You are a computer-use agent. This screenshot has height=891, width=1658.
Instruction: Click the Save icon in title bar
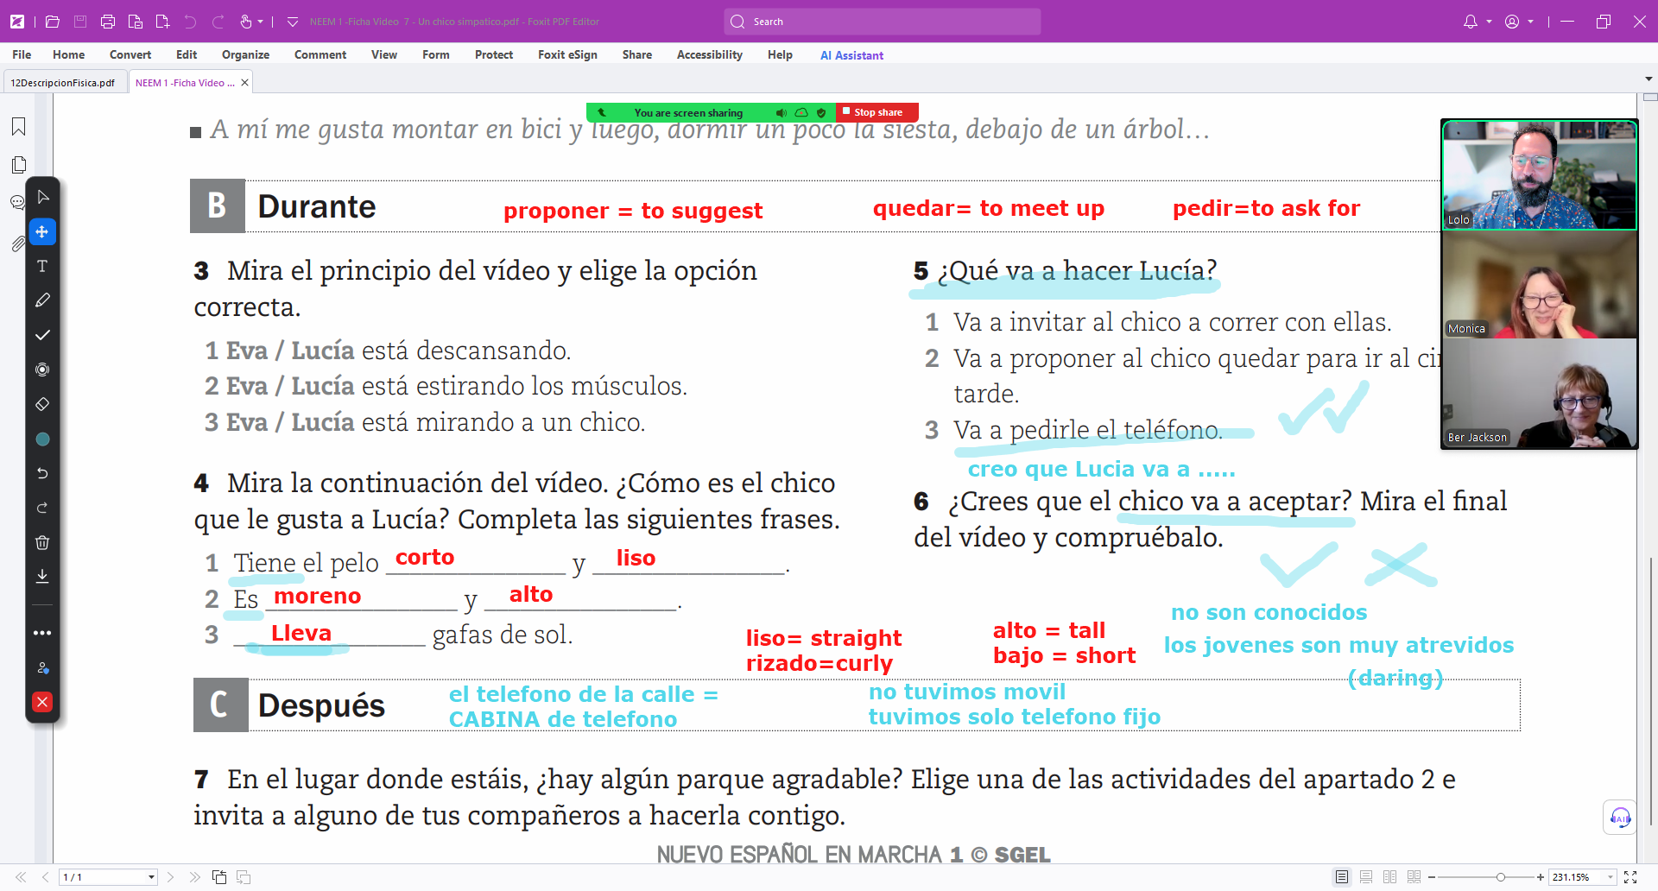(80, 22)
